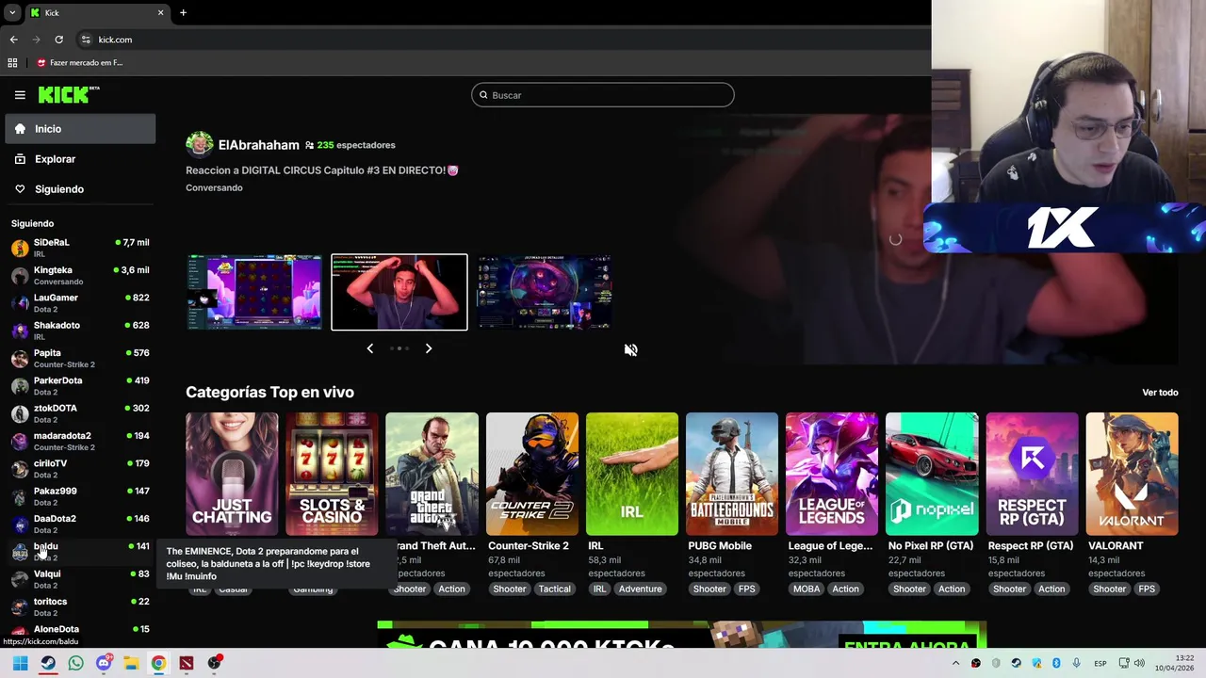Open the PUBG Mobile category card
This screenshot has width=1206, height=678.
tap(732, 474)
